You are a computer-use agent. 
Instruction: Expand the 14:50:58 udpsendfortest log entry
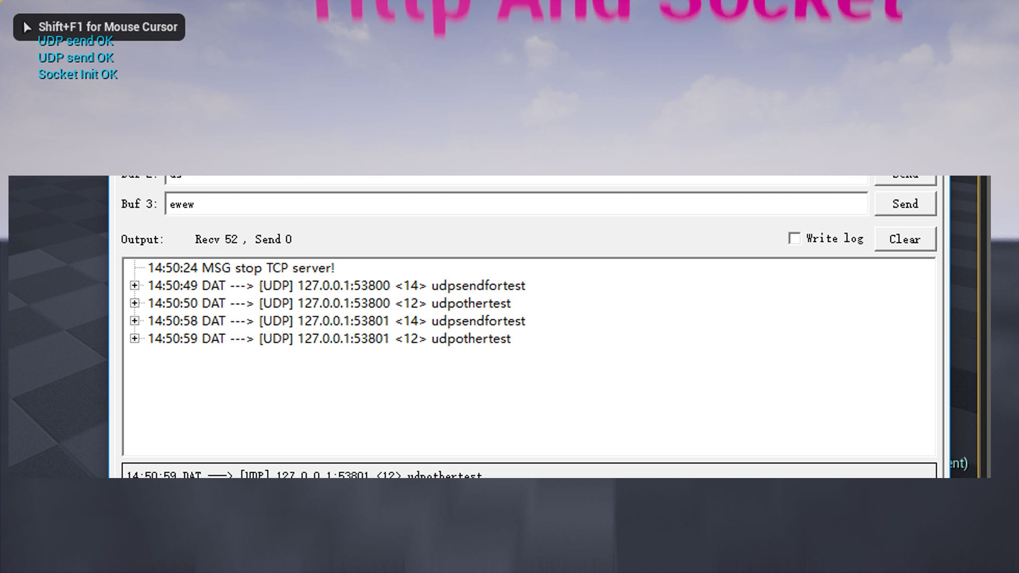coord(135,320)
